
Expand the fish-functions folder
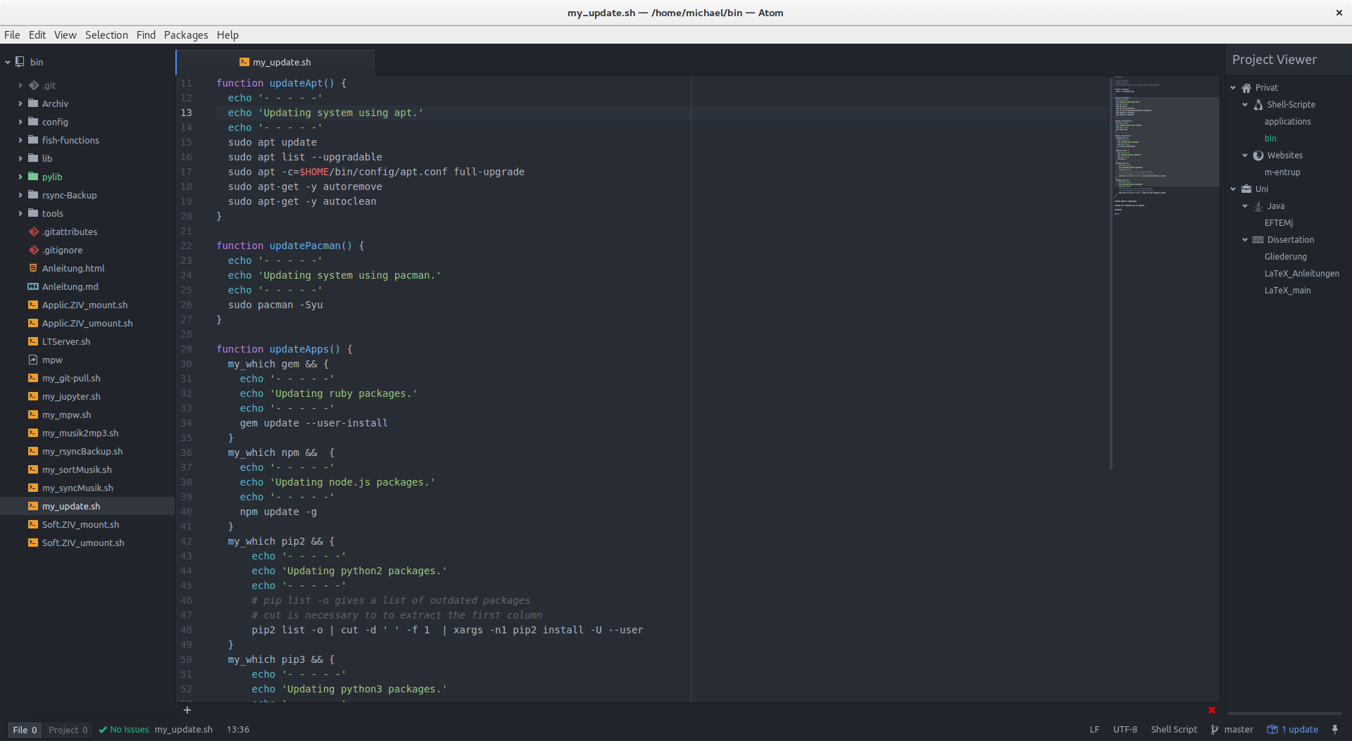(x=20, y=140)
